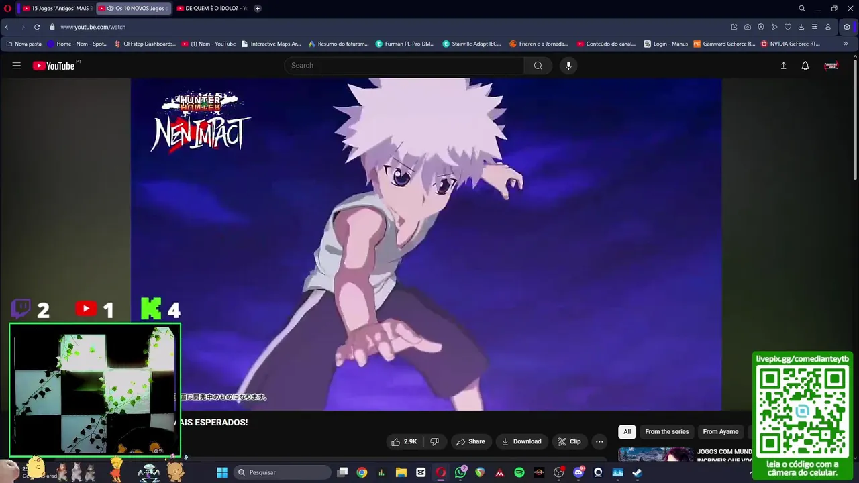Click the taskbar 'Pesquisar' search box
Viewport: 859px width, 483px height.
(282, 472)
